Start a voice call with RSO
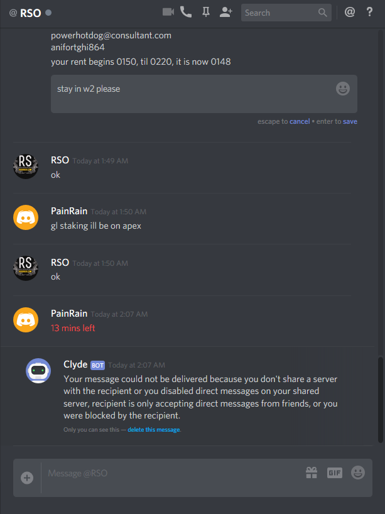Image resolution: width=385 pixels, height=514 pixels. click(x=186, y=13)
